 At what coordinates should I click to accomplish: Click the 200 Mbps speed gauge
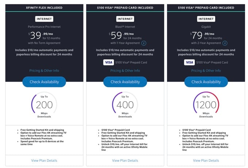(x=44, y=105)
